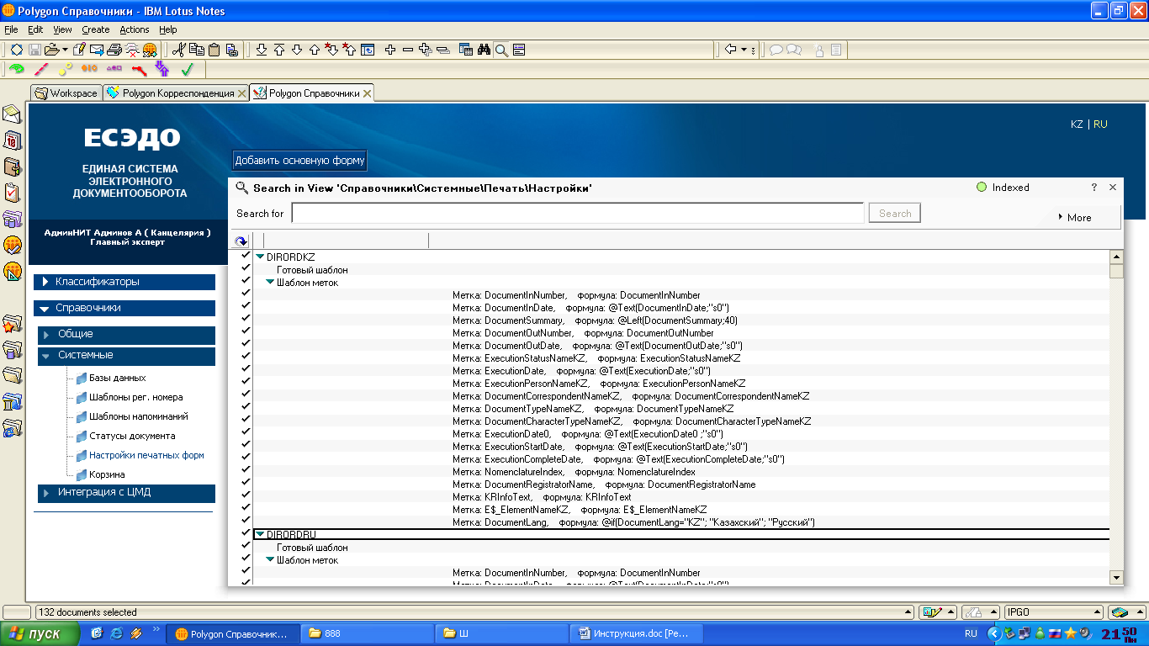Toggle checkmark on DocumentSummary row
The image size is (1149, 646).
(245, 319)
